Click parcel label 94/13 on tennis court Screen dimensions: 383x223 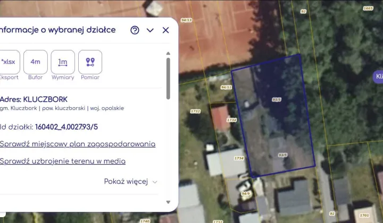(187, 20)
